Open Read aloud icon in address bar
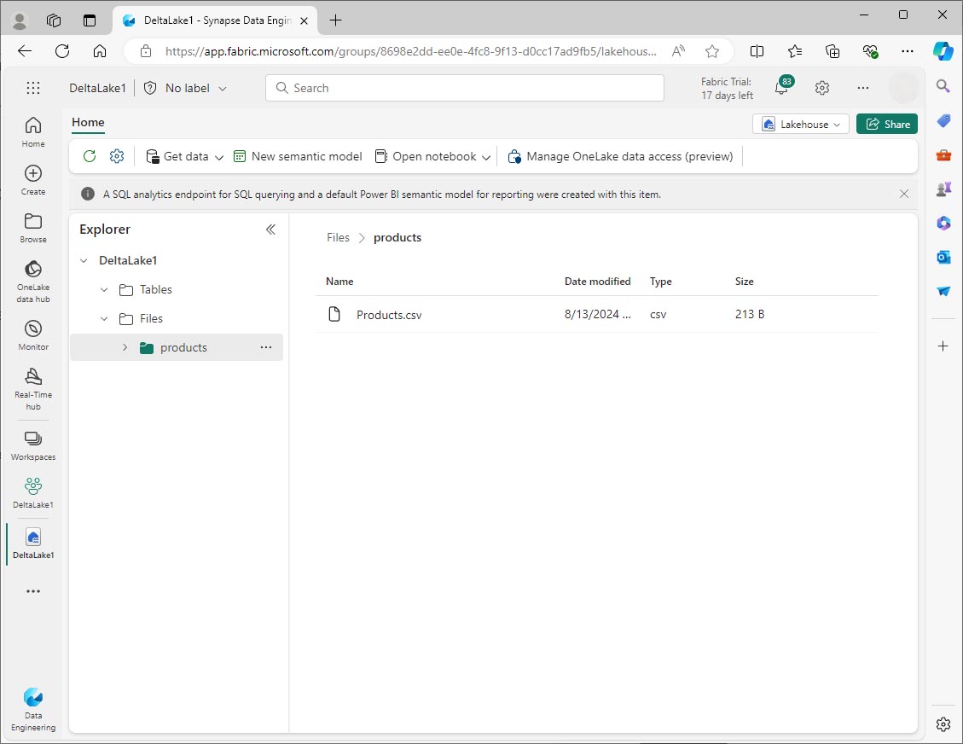 (x=678, y=51)
